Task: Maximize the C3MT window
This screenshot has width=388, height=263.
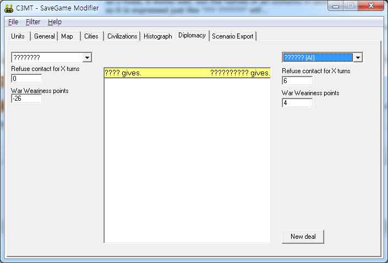Action: (x=350, y=6)
